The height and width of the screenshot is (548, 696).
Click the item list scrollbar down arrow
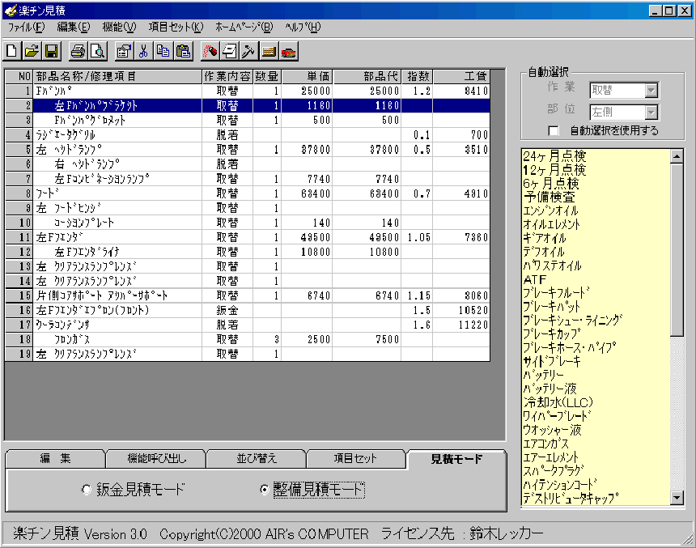[677, 499]
